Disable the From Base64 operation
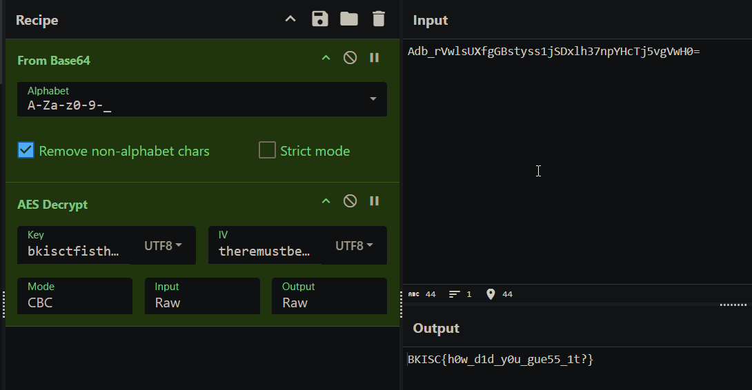 pos(350,58)
